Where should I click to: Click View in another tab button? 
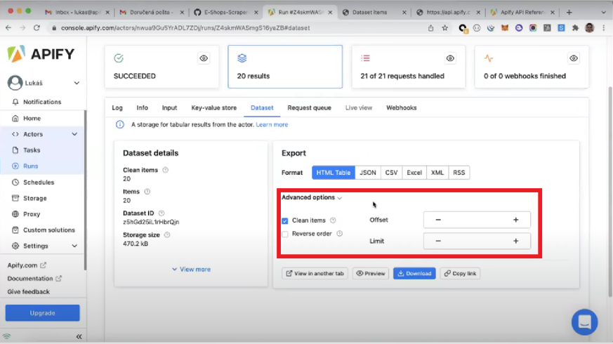315,273
